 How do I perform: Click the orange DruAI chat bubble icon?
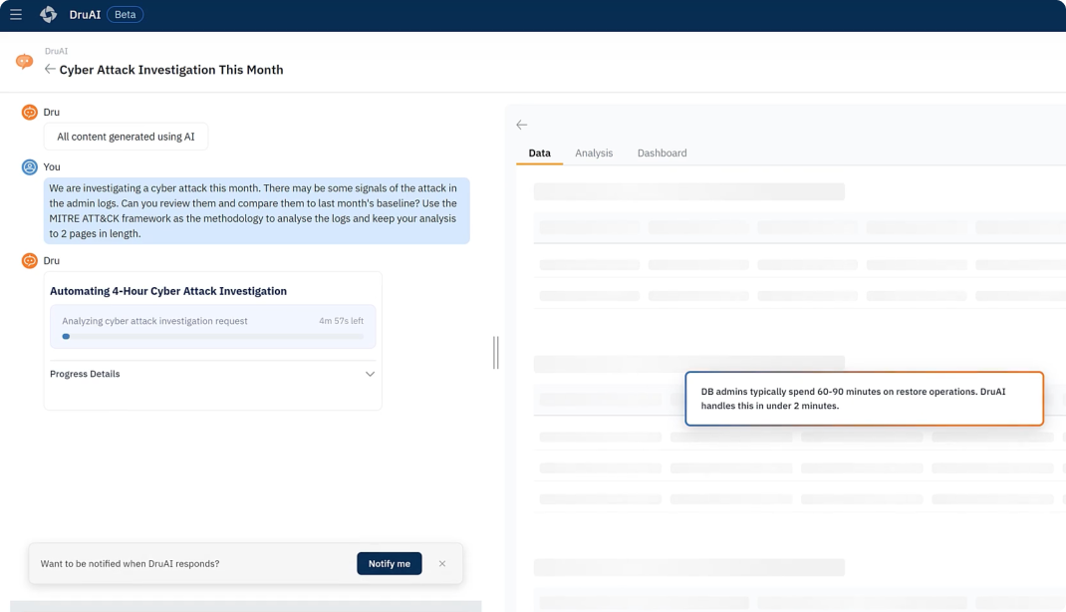point(24,62)
